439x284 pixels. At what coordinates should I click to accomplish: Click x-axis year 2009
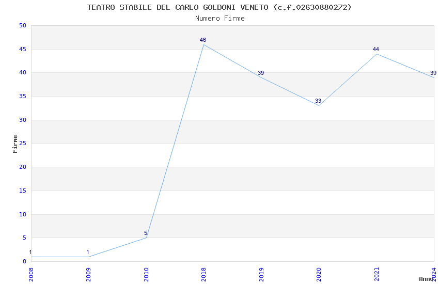(88, 275)
